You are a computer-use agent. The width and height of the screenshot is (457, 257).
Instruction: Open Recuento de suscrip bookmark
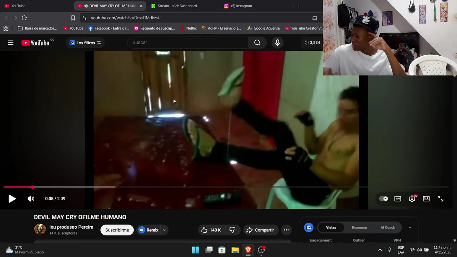(154, 28)
